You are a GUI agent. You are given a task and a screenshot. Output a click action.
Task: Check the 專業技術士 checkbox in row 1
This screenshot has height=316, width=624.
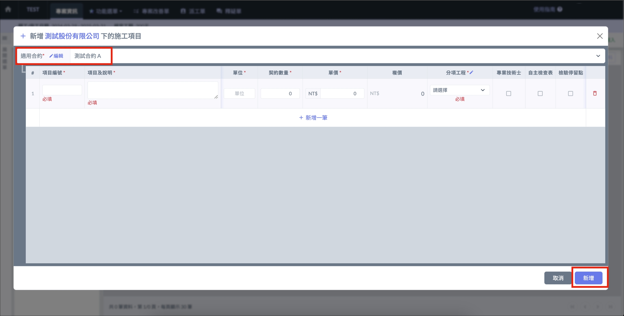(x=508, y=94)
